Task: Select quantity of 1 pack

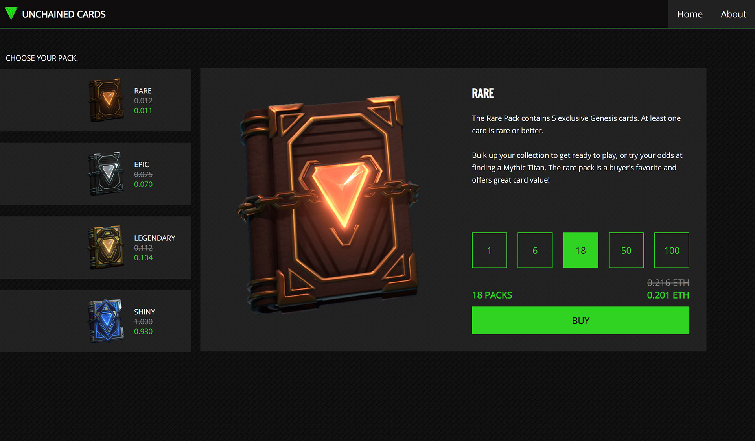Action: [x=490, y=250]
